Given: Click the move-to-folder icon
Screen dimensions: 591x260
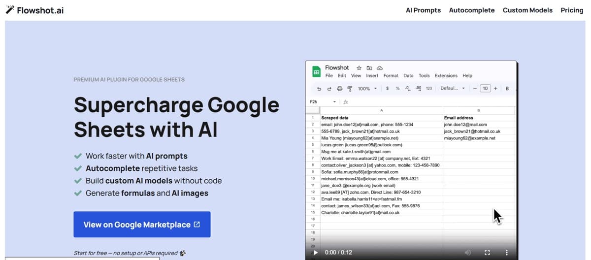Looking at the screenshot, I should [x=369, y=68].
